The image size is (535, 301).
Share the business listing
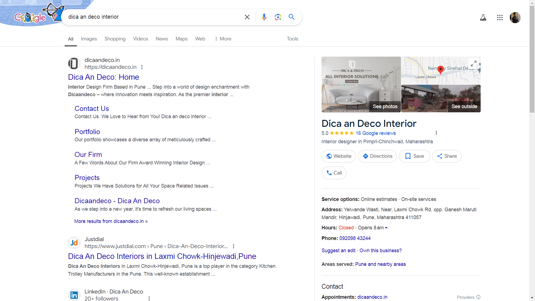[x=447, y=156]
